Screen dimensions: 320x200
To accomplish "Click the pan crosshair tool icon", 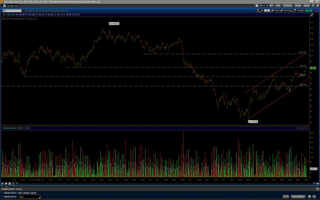I will pos(2,184).
